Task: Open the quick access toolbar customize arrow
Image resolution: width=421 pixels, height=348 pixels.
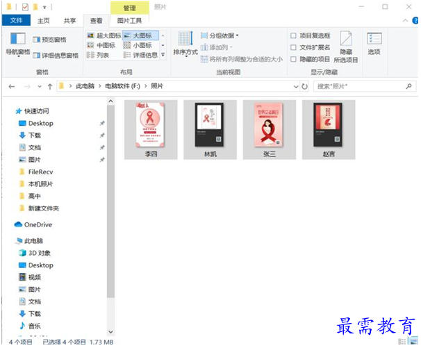Action: point(44,7)
